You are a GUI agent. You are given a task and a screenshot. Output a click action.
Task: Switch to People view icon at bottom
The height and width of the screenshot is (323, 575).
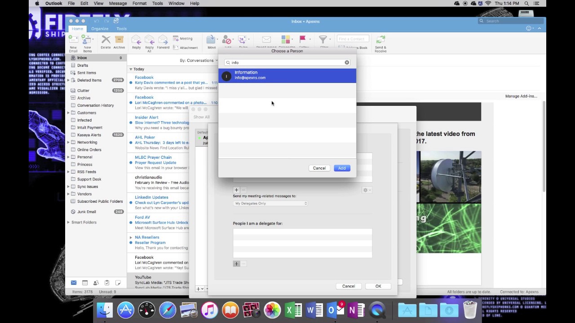(x=96, y=283)
